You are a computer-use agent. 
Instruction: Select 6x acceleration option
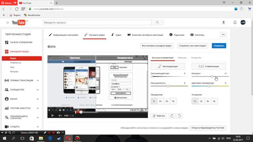214,101
